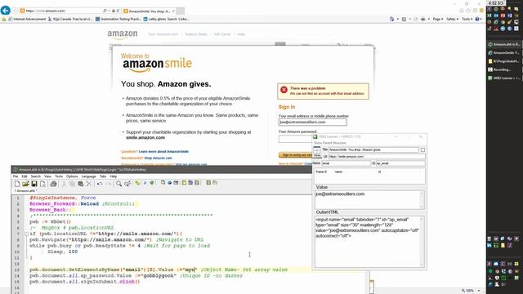This screenshot has width=523, height=294.
Task: Click code line 14 with ap_password
Action: point(136,276)
